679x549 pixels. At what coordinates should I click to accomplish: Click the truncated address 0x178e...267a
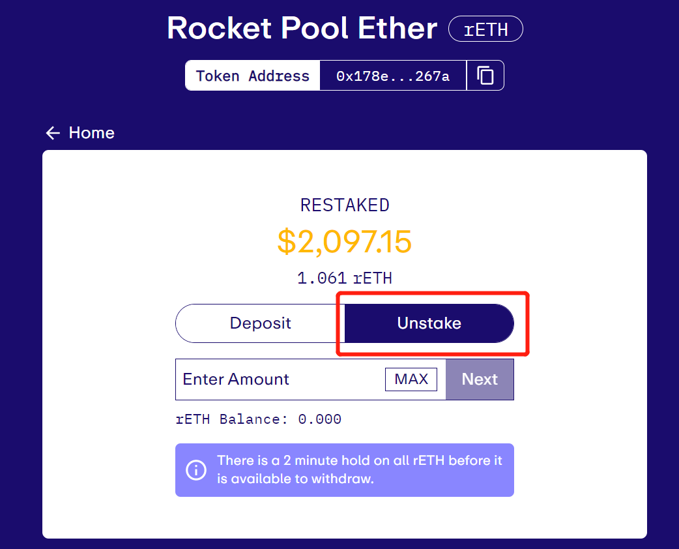[x=393, y=76]
